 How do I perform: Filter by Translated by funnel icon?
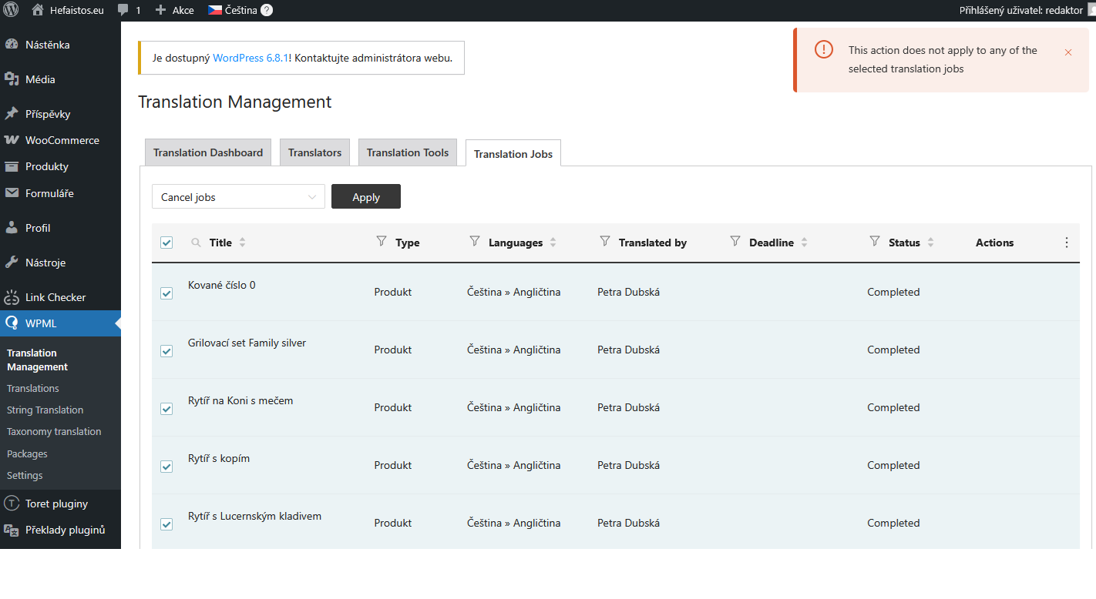point(605,242)
